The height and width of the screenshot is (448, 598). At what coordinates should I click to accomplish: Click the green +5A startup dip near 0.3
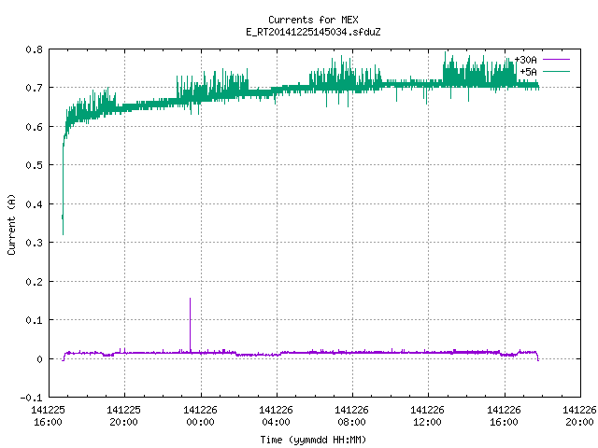[x=63, y=233]
